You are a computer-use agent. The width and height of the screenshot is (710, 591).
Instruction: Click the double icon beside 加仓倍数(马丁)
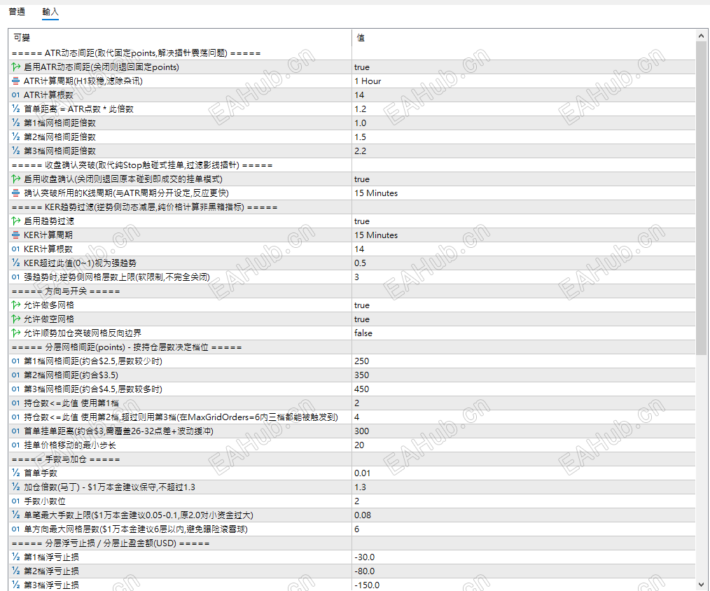[x=16, y=487]
